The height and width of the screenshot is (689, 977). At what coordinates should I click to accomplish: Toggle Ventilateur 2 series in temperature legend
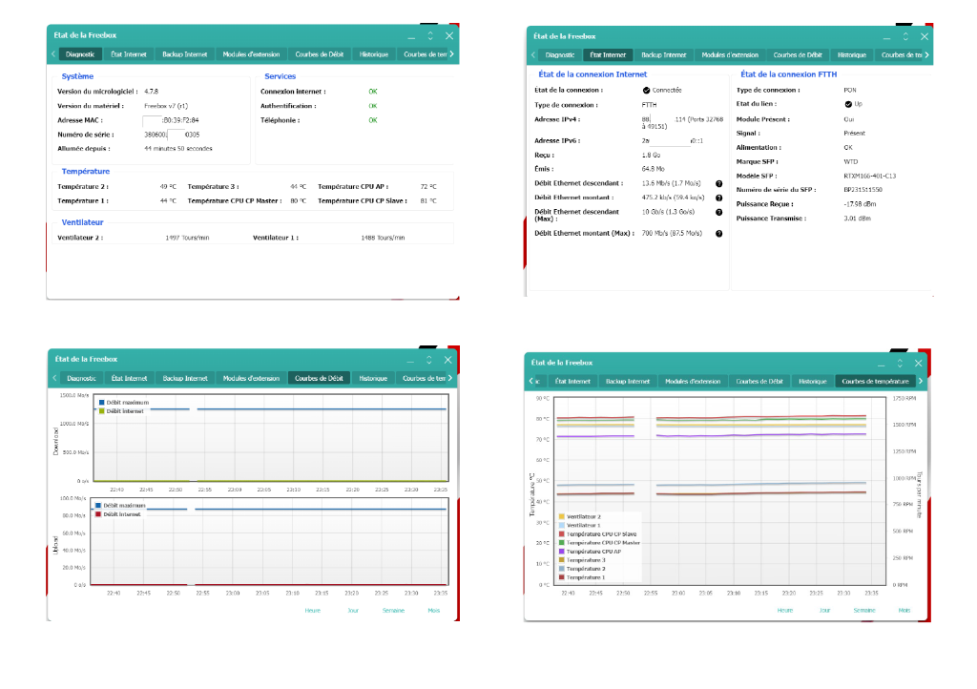[580, 516]
